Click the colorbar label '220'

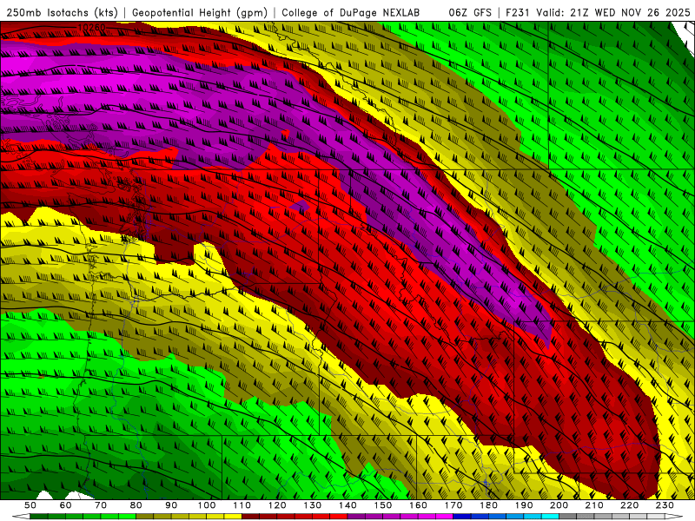point(629,505)
